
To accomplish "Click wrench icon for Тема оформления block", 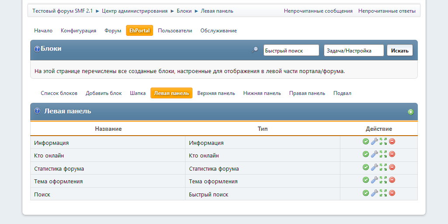I will pos(374,180).
